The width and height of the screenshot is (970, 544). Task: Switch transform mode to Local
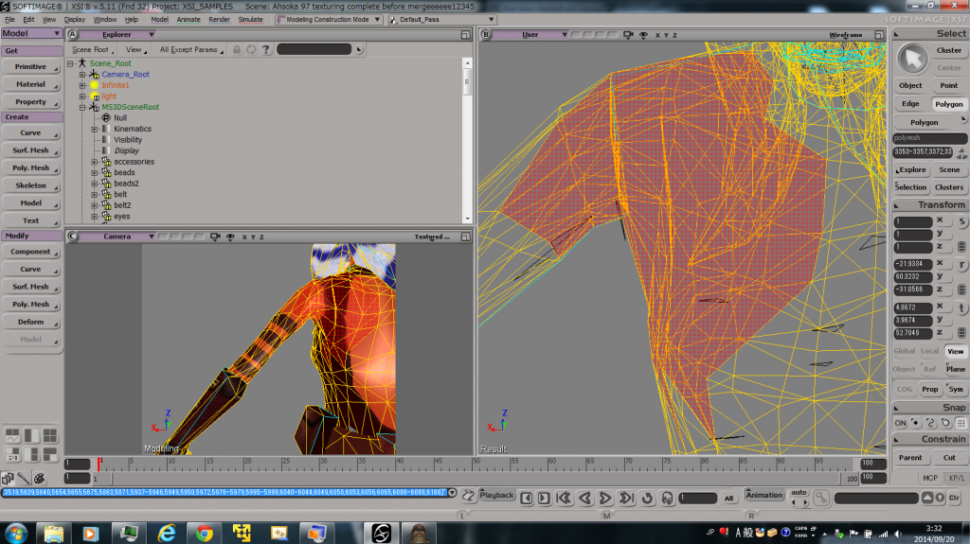930,351
